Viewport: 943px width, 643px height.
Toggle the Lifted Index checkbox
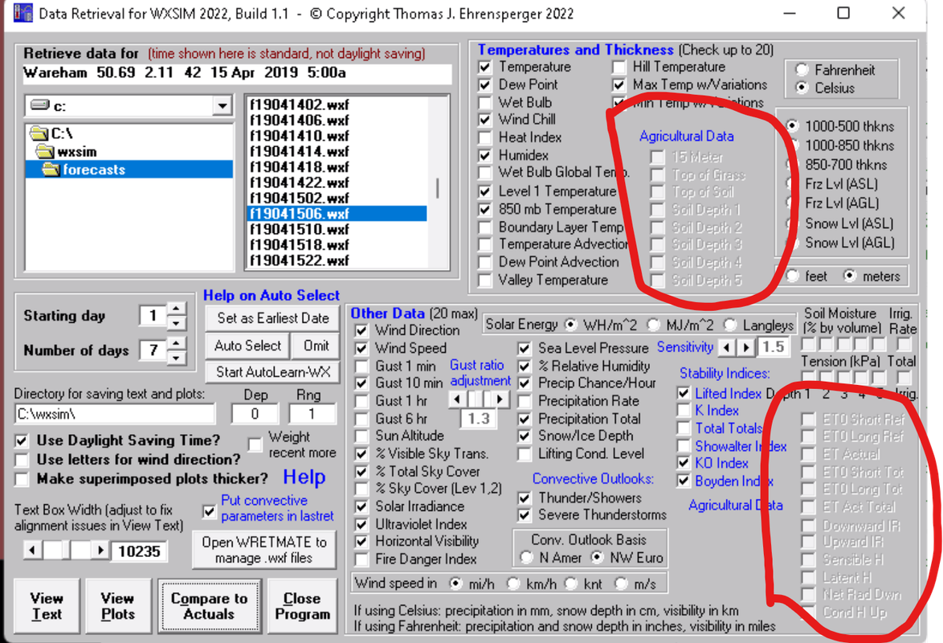coord(684,394)
